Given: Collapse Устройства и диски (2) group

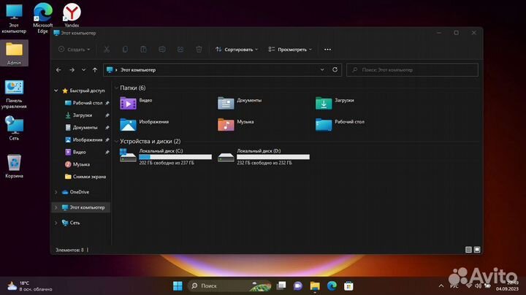Looking at the screenshot, I should point(116,141).
